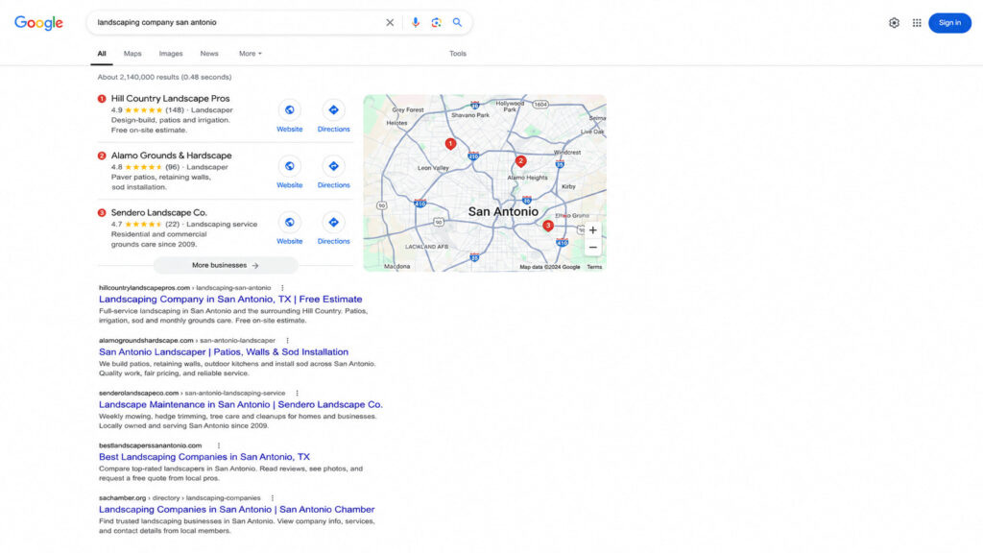Open Landscaping Company in San Antonio, TX link
This screenshot has height=553, width=983.
(230, 300)
